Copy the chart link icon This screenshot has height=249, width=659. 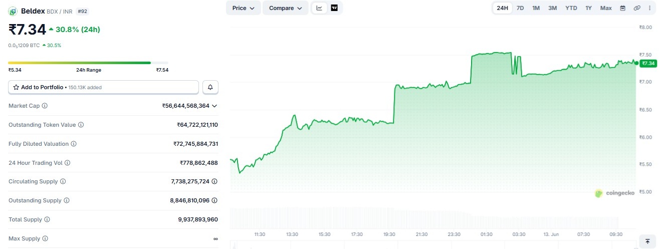637,8
